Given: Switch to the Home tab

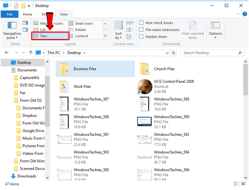Looking at the screenshot, I should [x=27, y=14].
